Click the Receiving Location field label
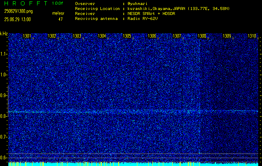 [x=97, y=9]
